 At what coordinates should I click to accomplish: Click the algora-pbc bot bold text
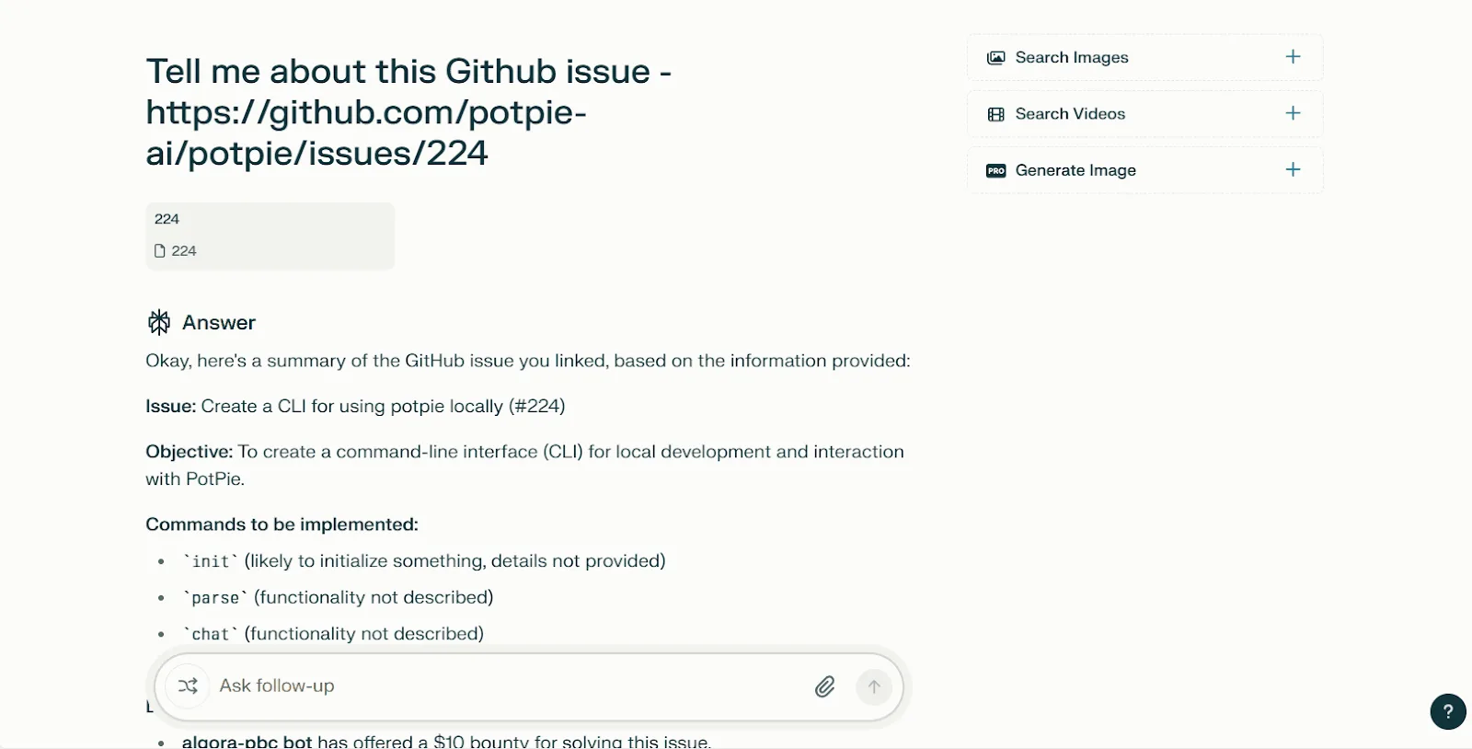pyautogui.click(x=247, y=742)
